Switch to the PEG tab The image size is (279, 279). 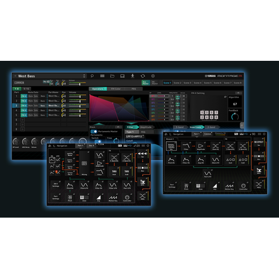[x=134, y=89]
